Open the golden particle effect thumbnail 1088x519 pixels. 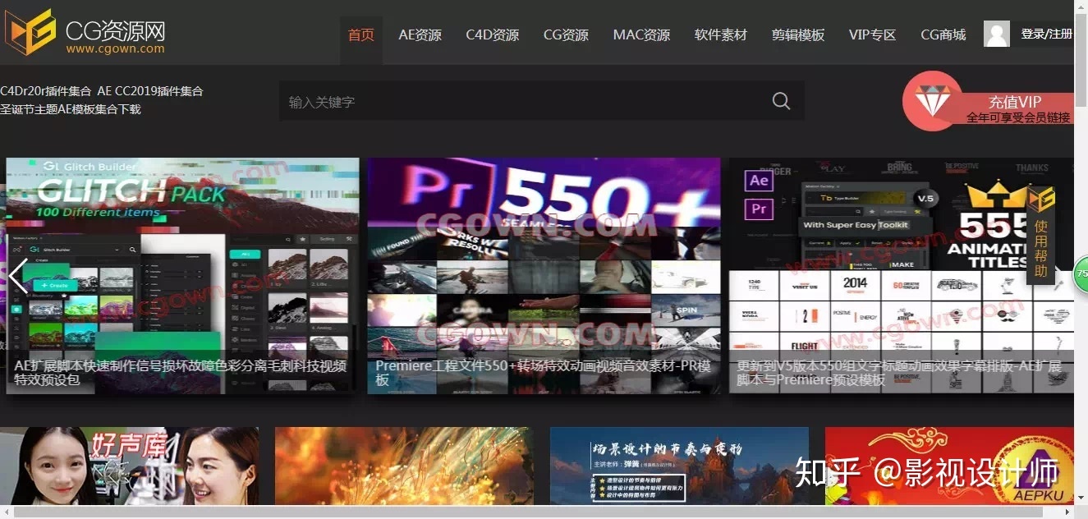coord(404,466)
